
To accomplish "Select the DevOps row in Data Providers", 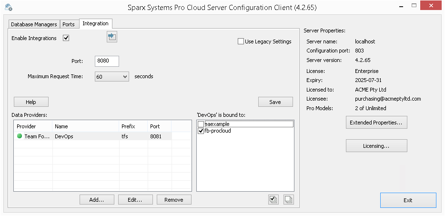I will 86,136.
